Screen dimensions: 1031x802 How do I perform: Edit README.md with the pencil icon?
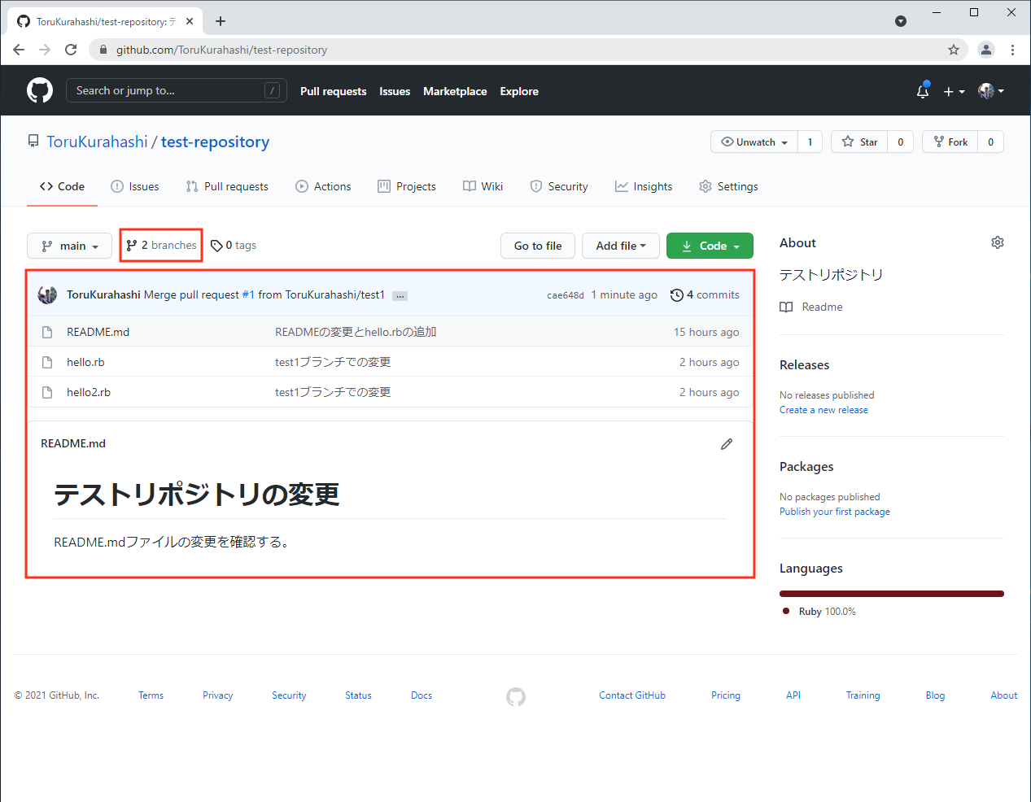tap(727, 444)
